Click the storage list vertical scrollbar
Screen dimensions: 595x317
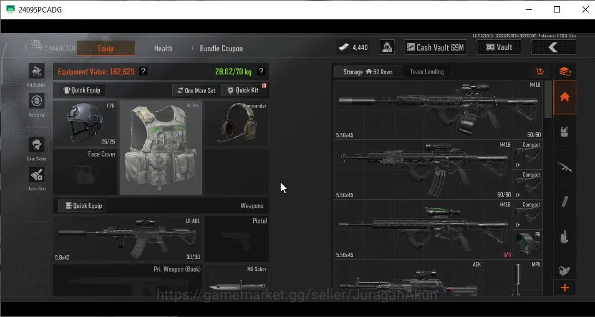point(548,99)
